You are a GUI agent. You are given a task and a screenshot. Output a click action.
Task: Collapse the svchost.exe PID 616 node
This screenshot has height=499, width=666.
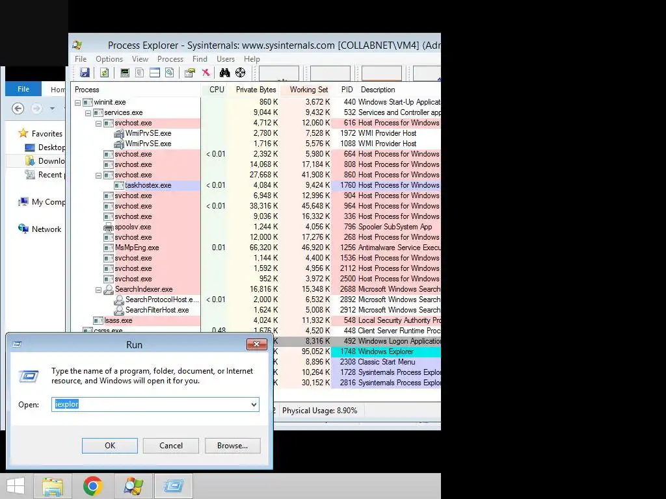(99, 123)
